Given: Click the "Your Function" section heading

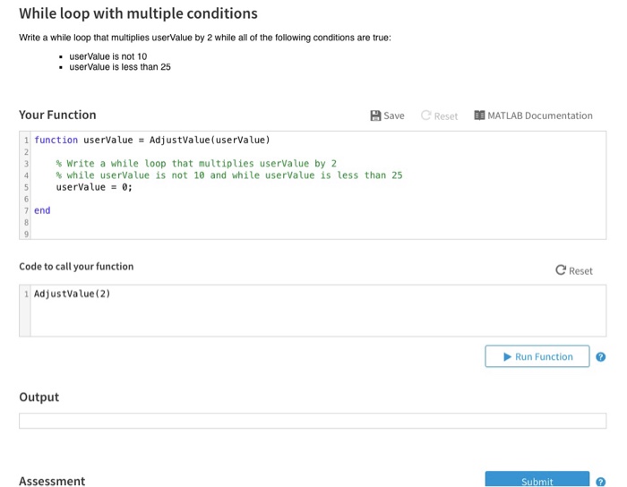Looking at the screenshot, I should pos(57,115).
